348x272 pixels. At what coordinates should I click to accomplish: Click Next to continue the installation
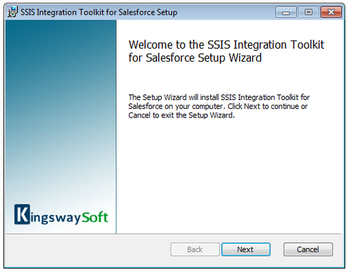[x=246, y=250]
